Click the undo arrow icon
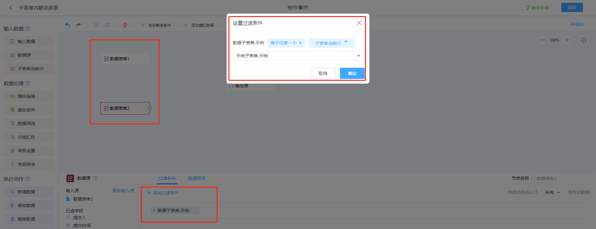Image resolution: width=596 pixels, height=229 pixels. pyautogui.click(x=67, y=25)
